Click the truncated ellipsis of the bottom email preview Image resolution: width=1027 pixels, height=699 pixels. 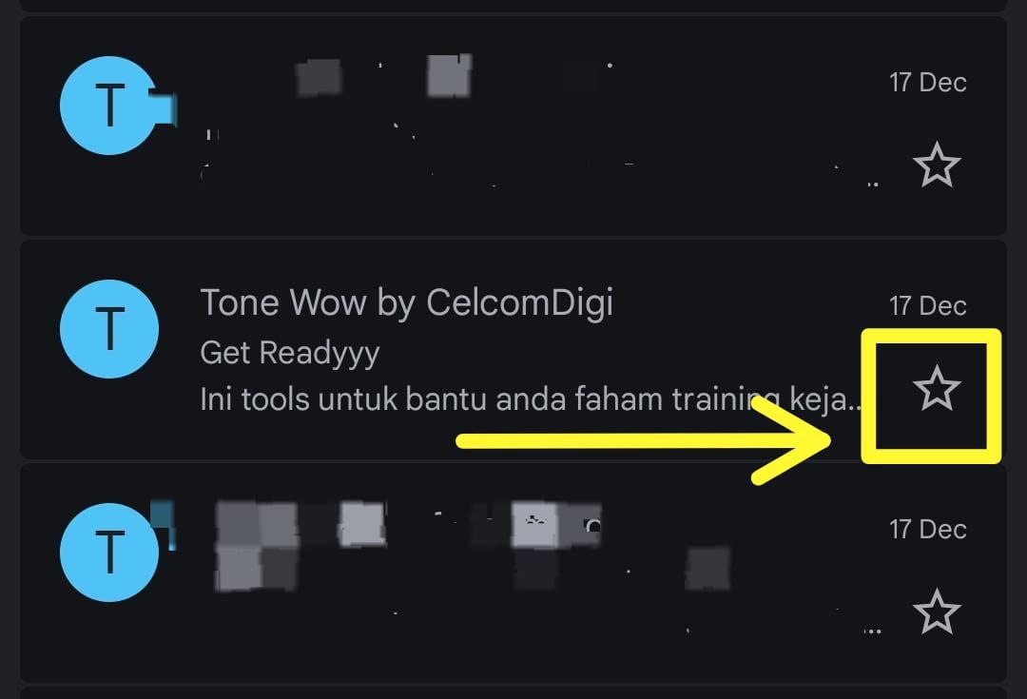point(872,631)
